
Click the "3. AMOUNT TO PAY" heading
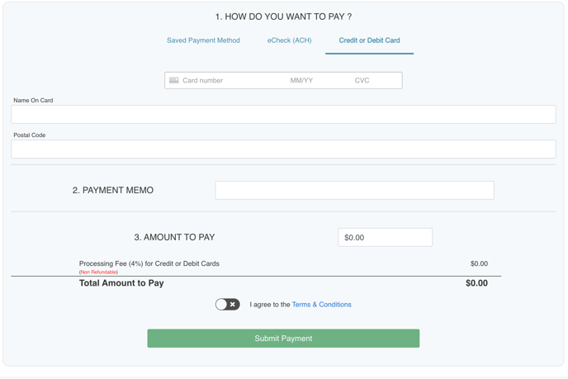[x=174, y=238]
